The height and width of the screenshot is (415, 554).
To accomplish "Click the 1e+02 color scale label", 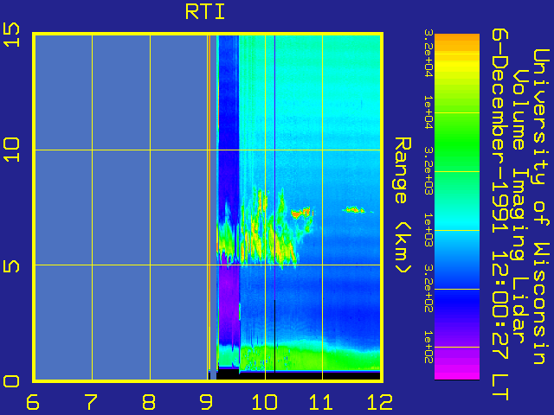I will [x=428, y=348].
